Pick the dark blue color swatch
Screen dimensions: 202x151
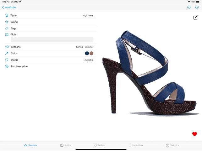(x=87, y=53)
